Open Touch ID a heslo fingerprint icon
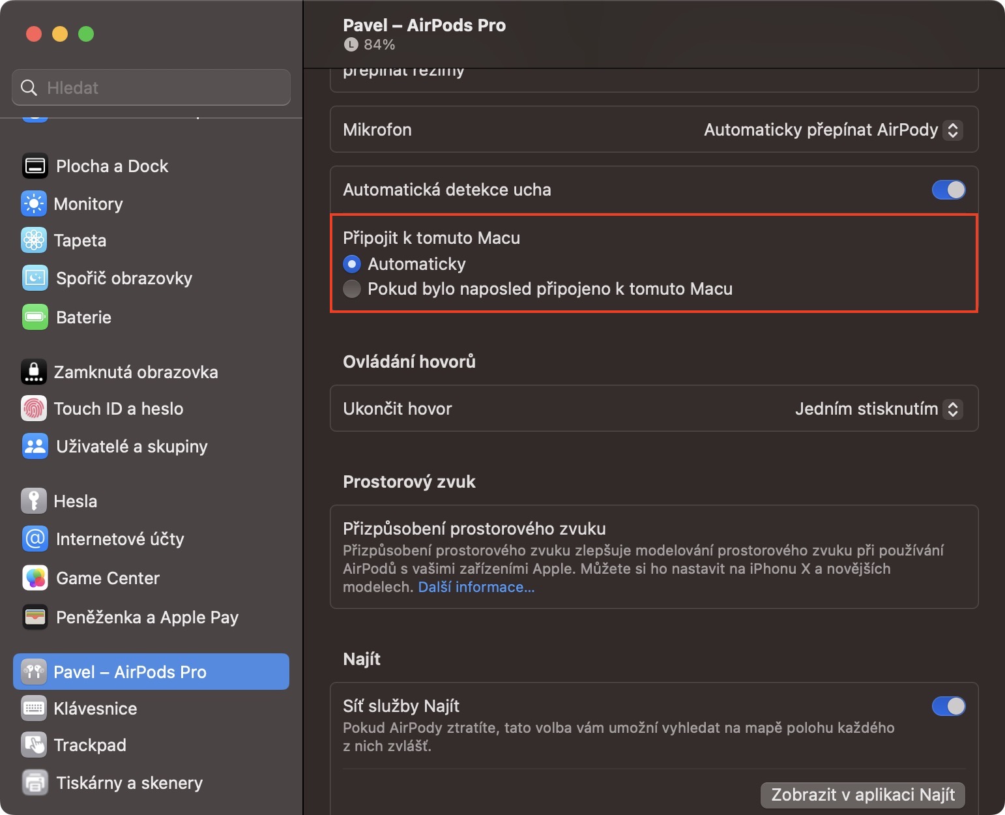1005x815 pixels. coord(33,409)
